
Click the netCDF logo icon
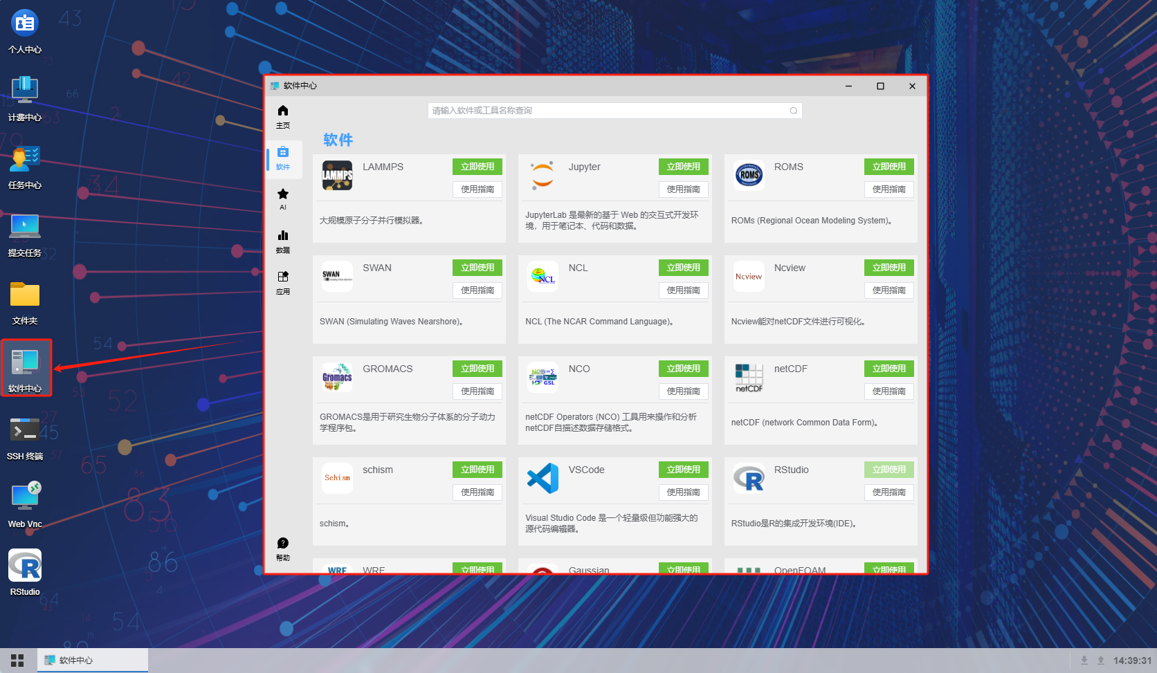coord(749,377)
